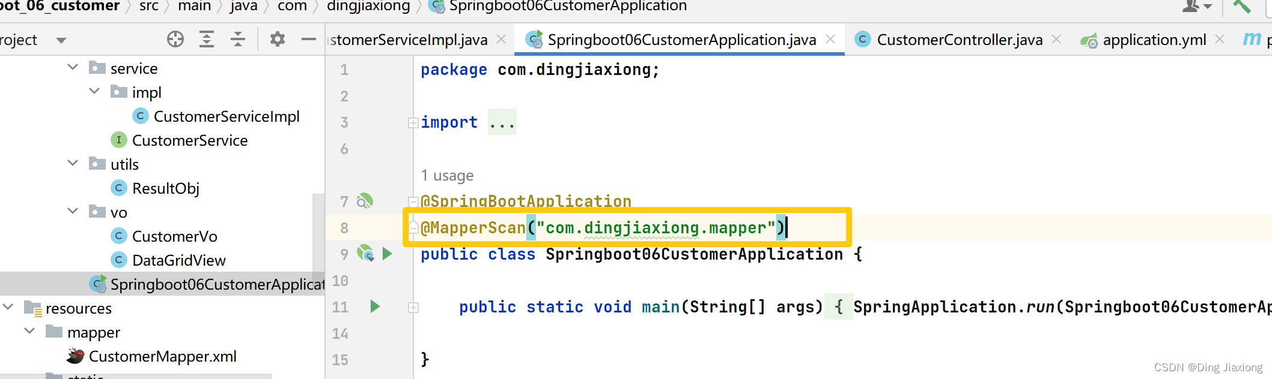Open the Project view dropdown arrow
Image resolution: width=1272 pixels, height=379 pixels.
coord(61,41)
